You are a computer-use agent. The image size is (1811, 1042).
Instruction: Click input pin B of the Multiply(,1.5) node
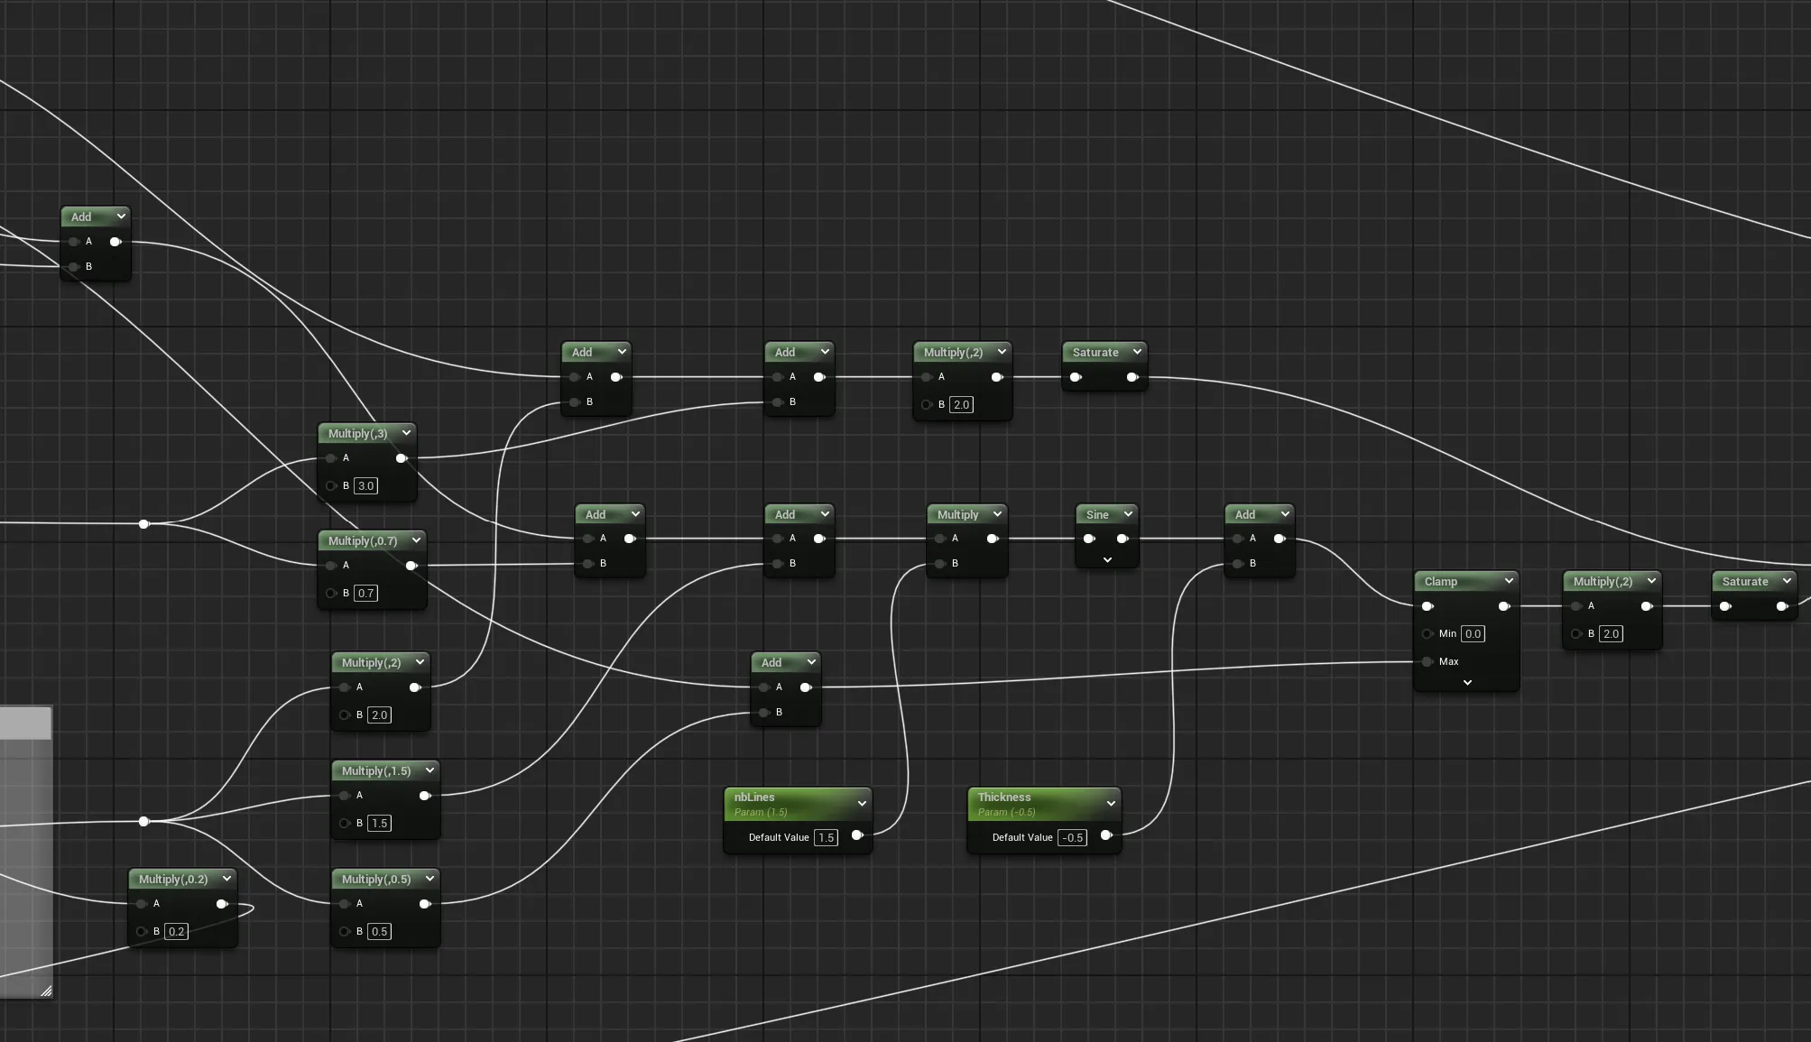[x=345, y=823]
